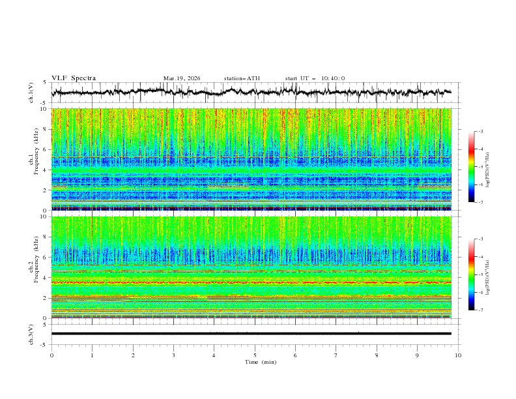Click the ch.2 log(PSD) color bar
The height and width of the screenshot is (399, 516).
[x=471, y=274]
